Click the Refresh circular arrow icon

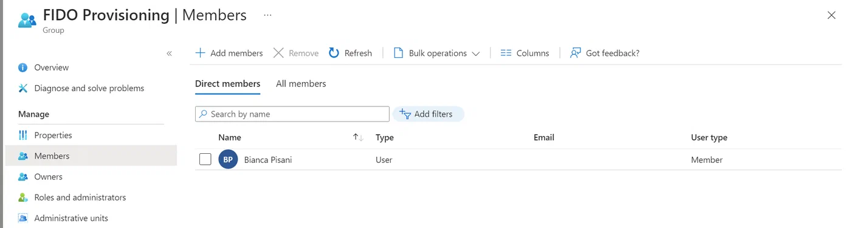click(x=334, y=53)
